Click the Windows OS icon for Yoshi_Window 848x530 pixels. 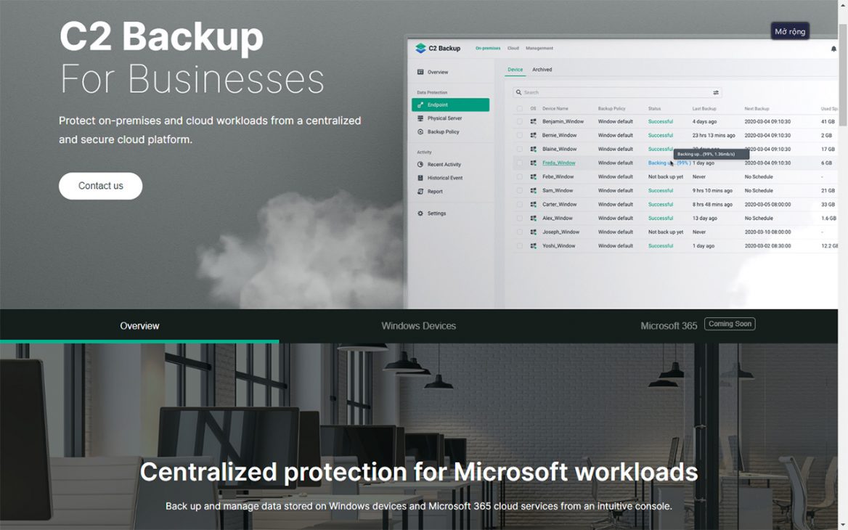point(533,245)
